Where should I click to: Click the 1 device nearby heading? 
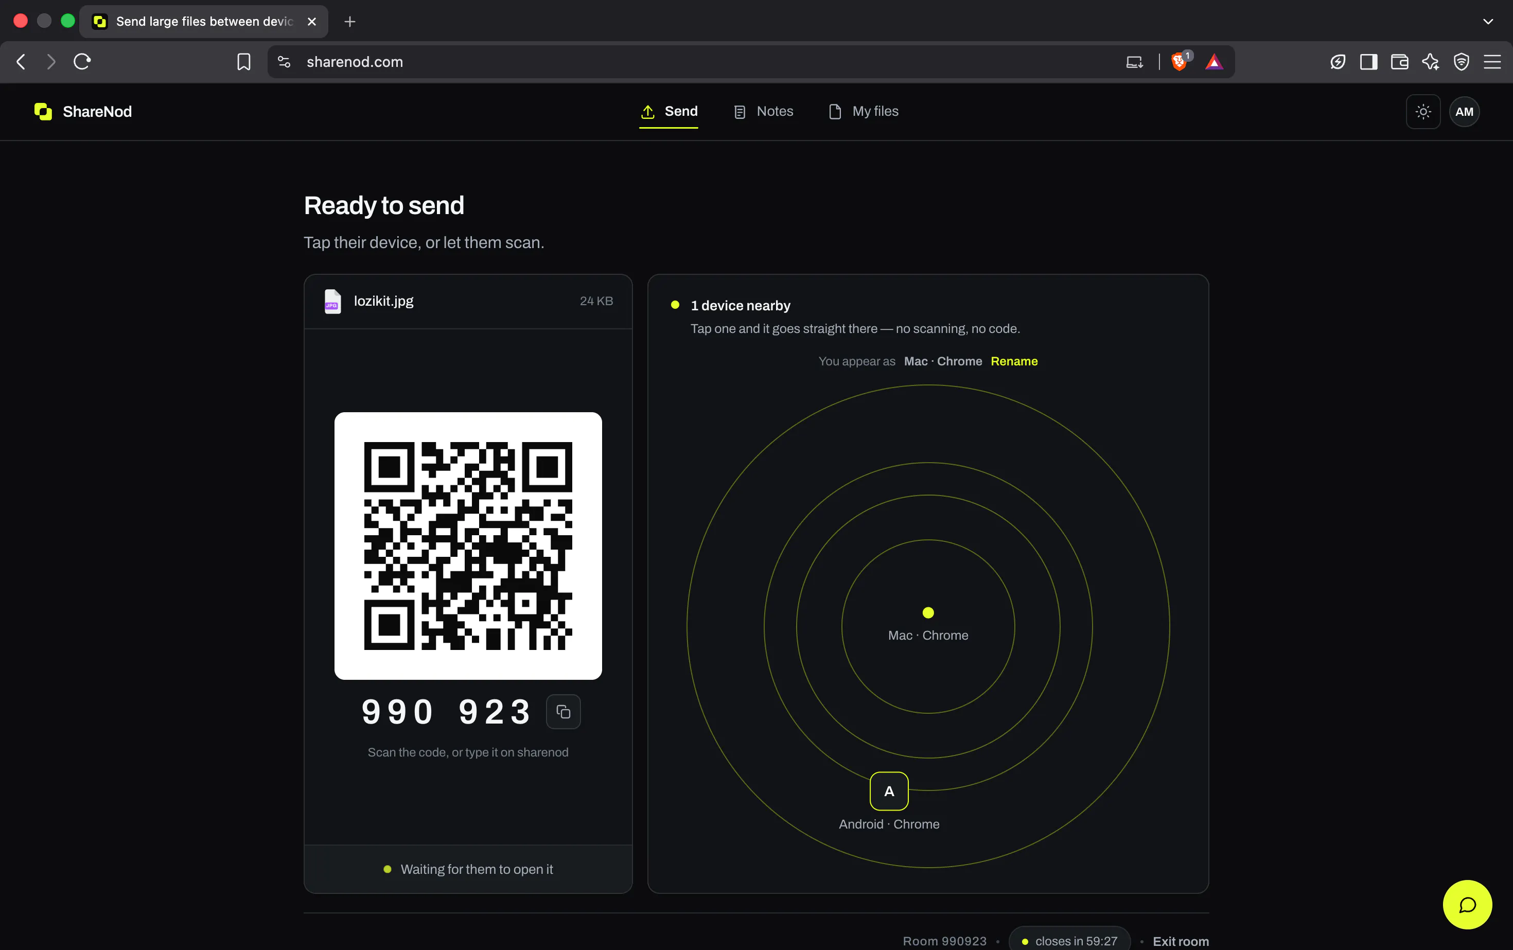(x=741, y=306)
